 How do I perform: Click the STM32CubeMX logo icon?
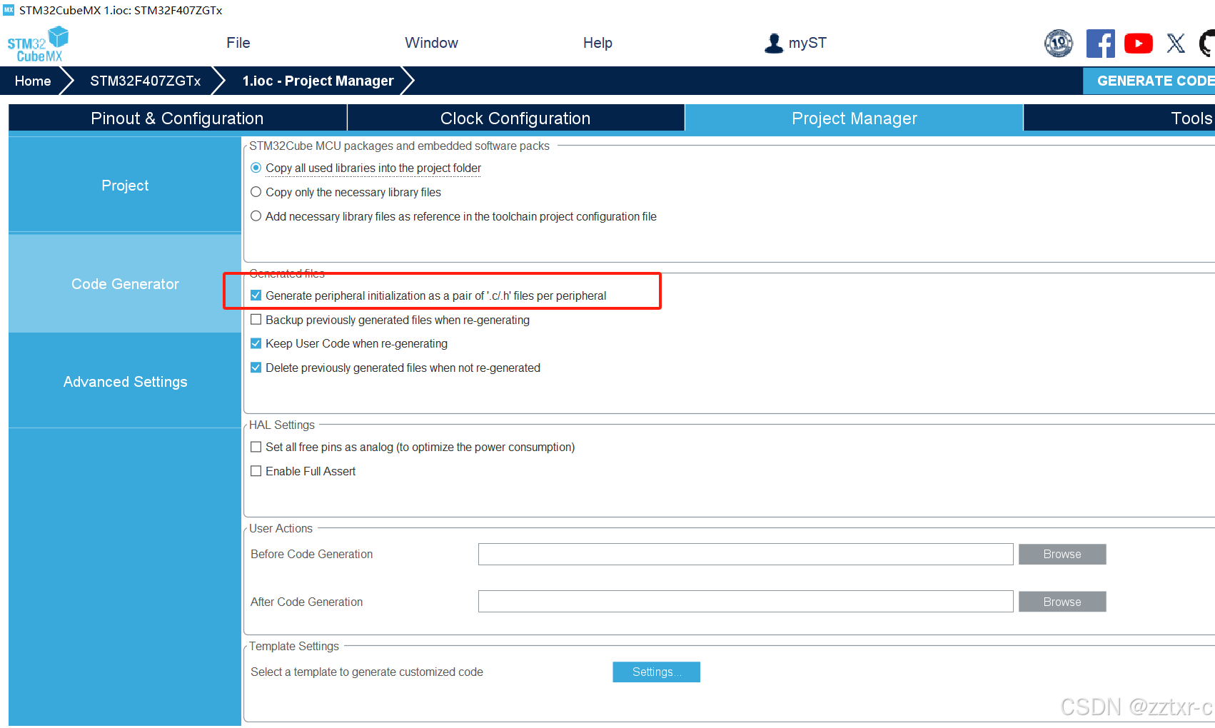[38, 44]
